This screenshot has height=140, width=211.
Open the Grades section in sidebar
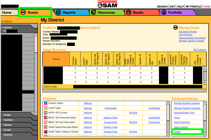pyautogui.click(x=17, y=115)
